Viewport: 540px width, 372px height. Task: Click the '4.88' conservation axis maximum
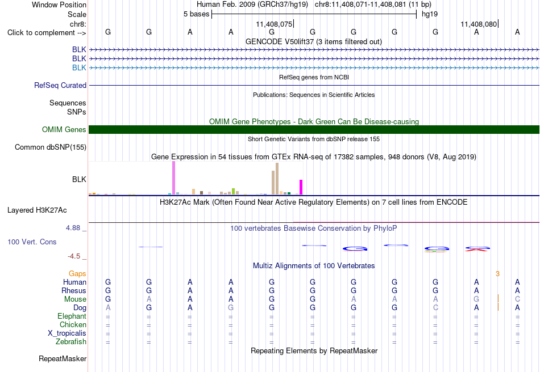73,228
